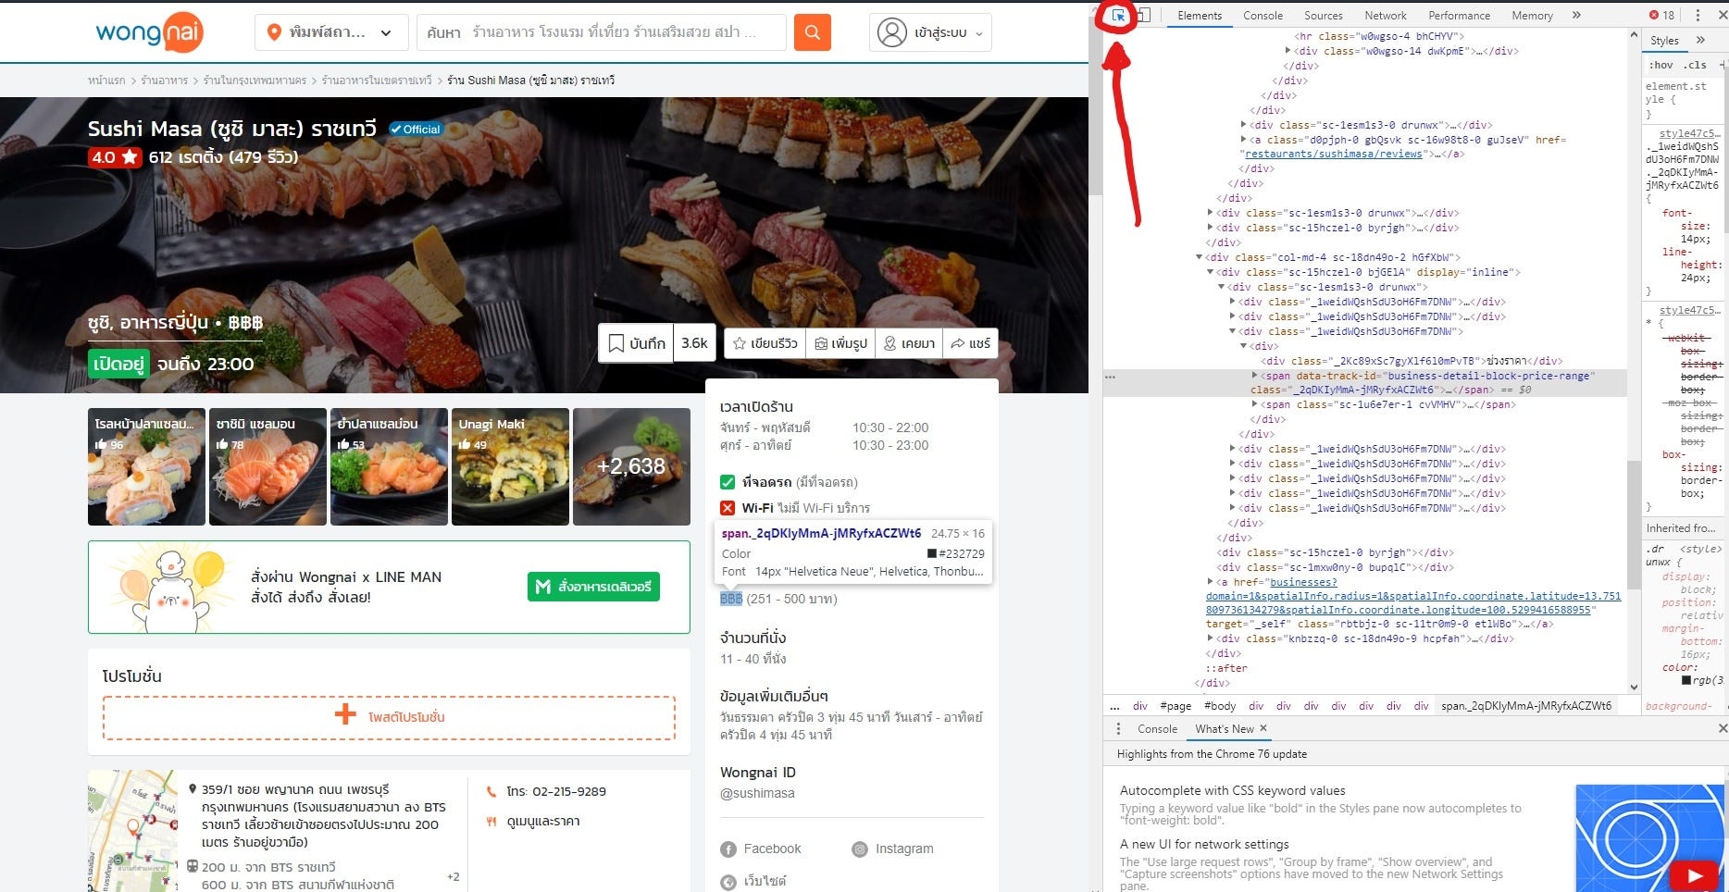
Task: Click the green parking checkbox icon
Action: [728, 482]
